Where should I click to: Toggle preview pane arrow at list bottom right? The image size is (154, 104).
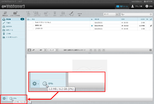pos(150,50)
